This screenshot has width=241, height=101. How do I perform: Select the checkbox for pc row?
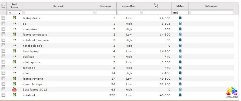coord(3,23)
